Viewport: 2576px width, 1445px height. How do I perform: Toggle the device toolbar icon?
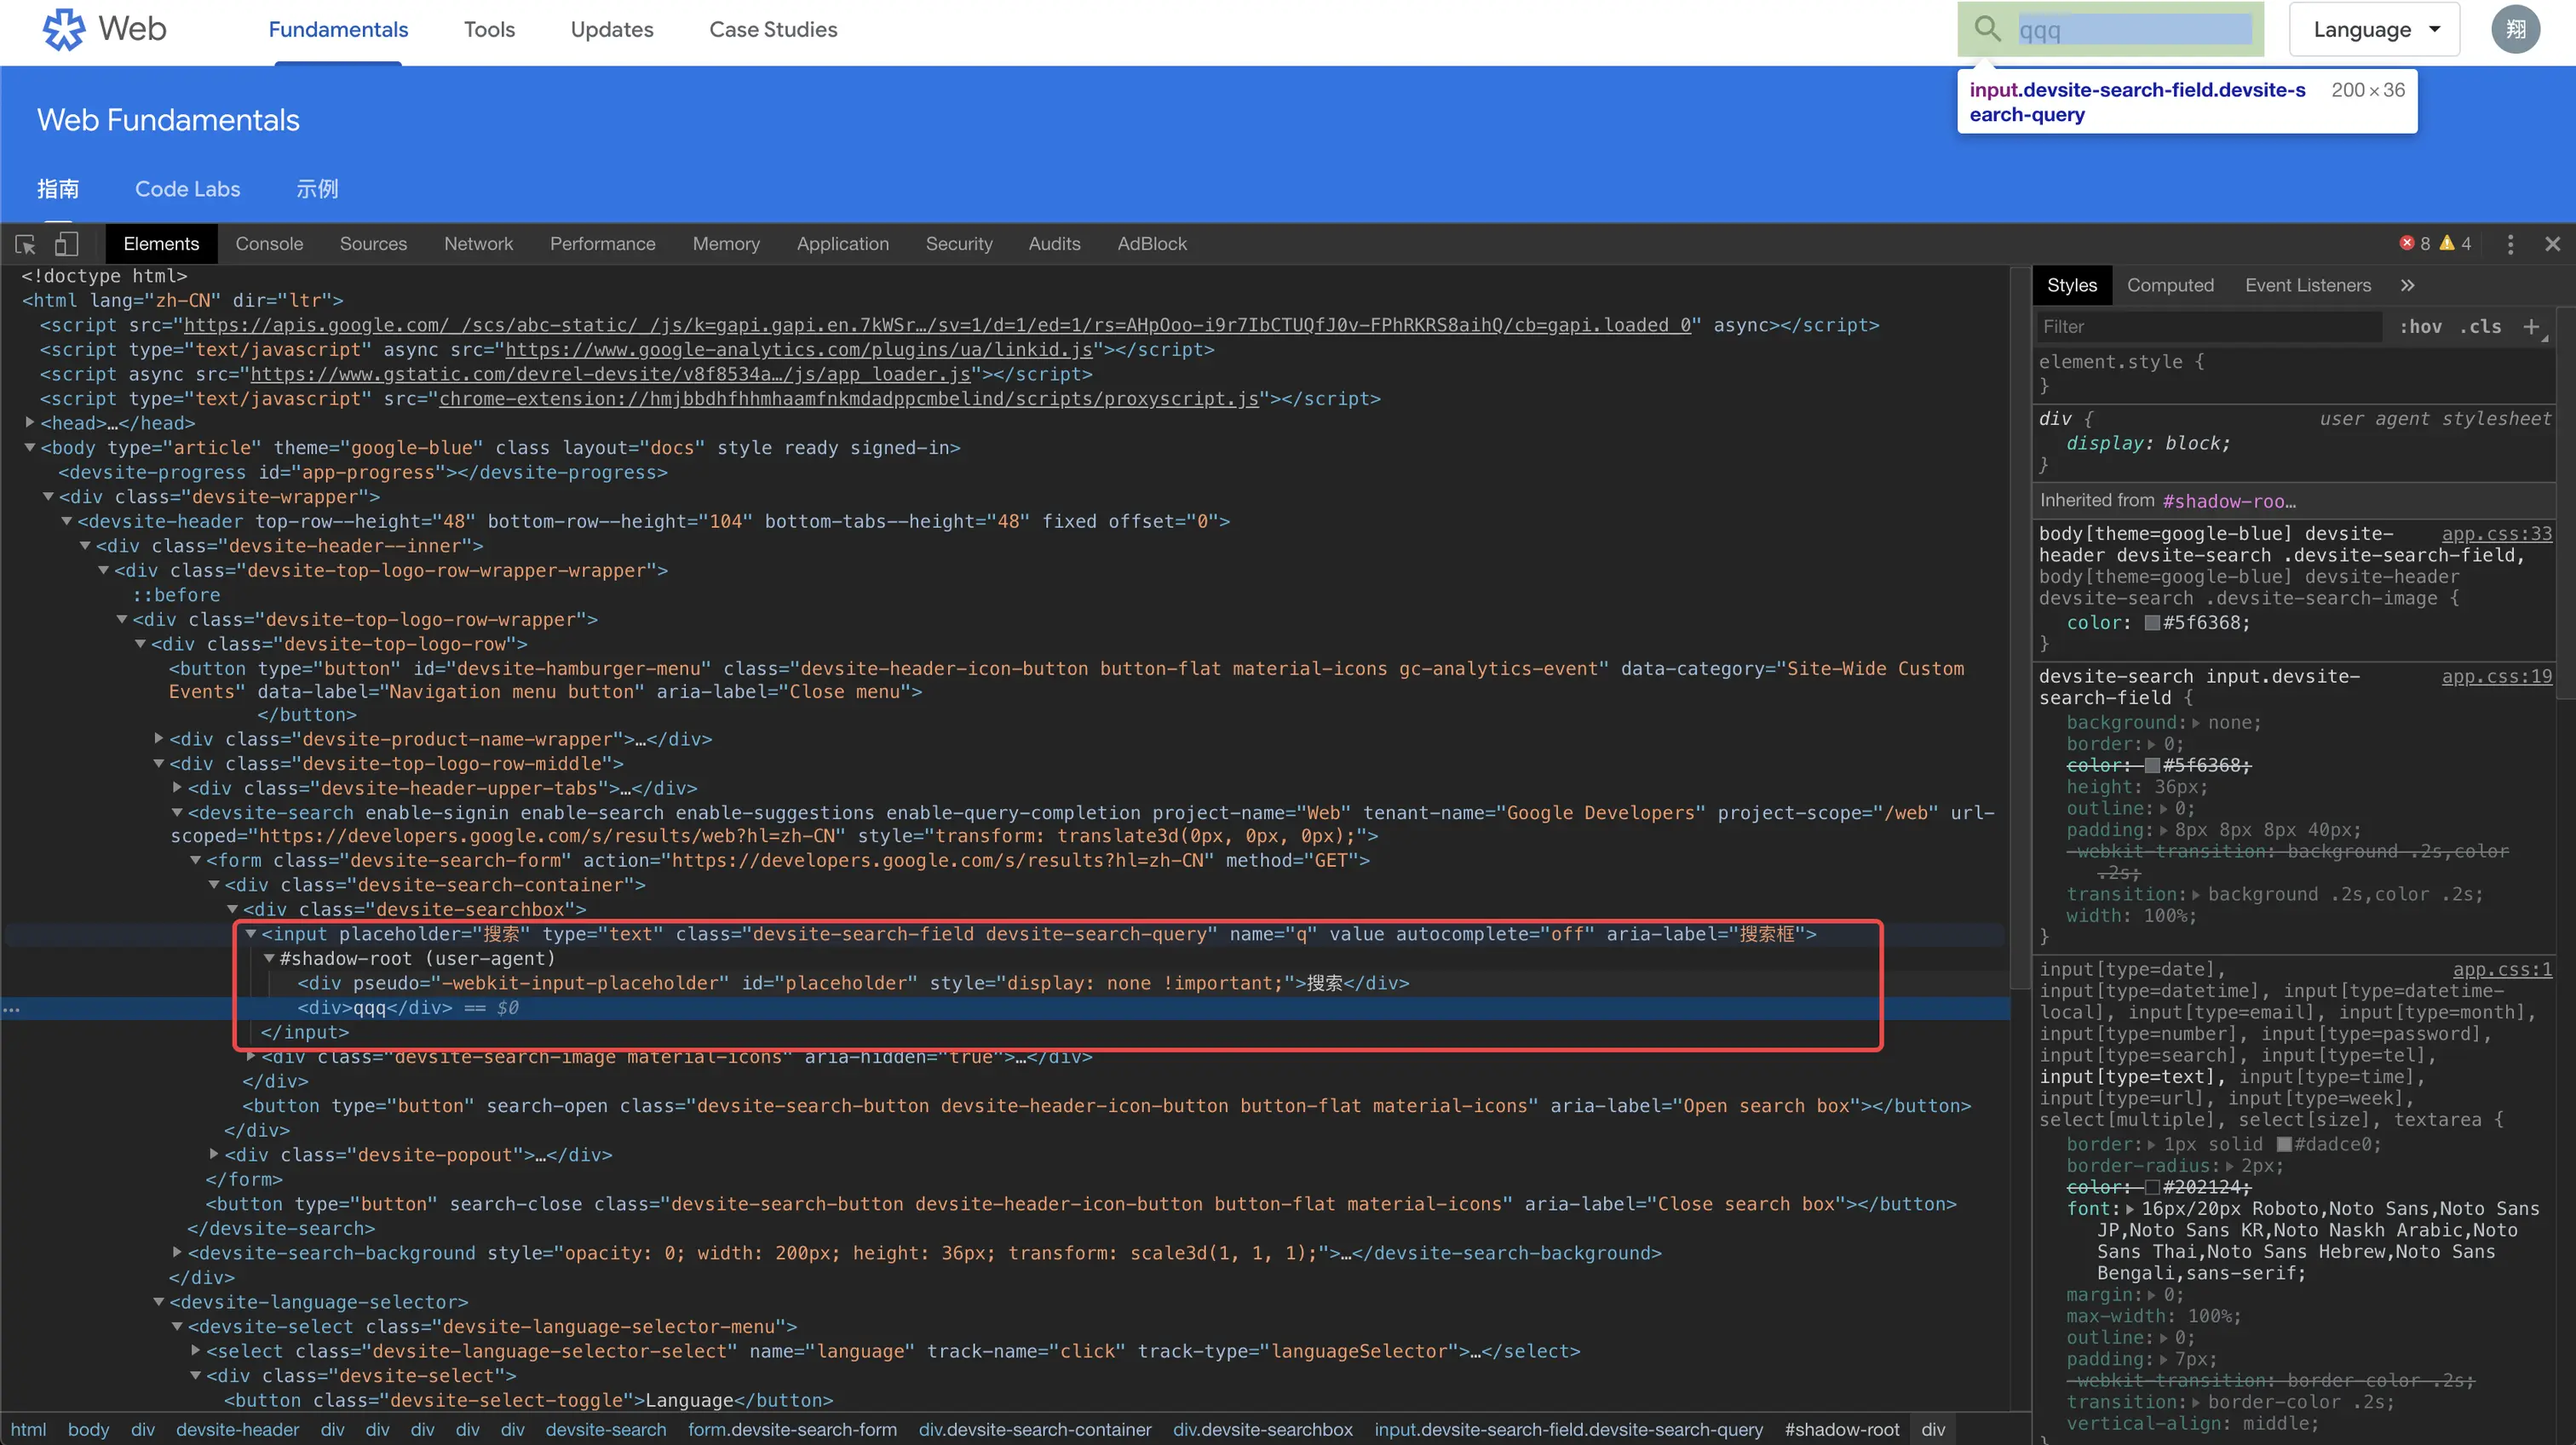pos(66,244)
